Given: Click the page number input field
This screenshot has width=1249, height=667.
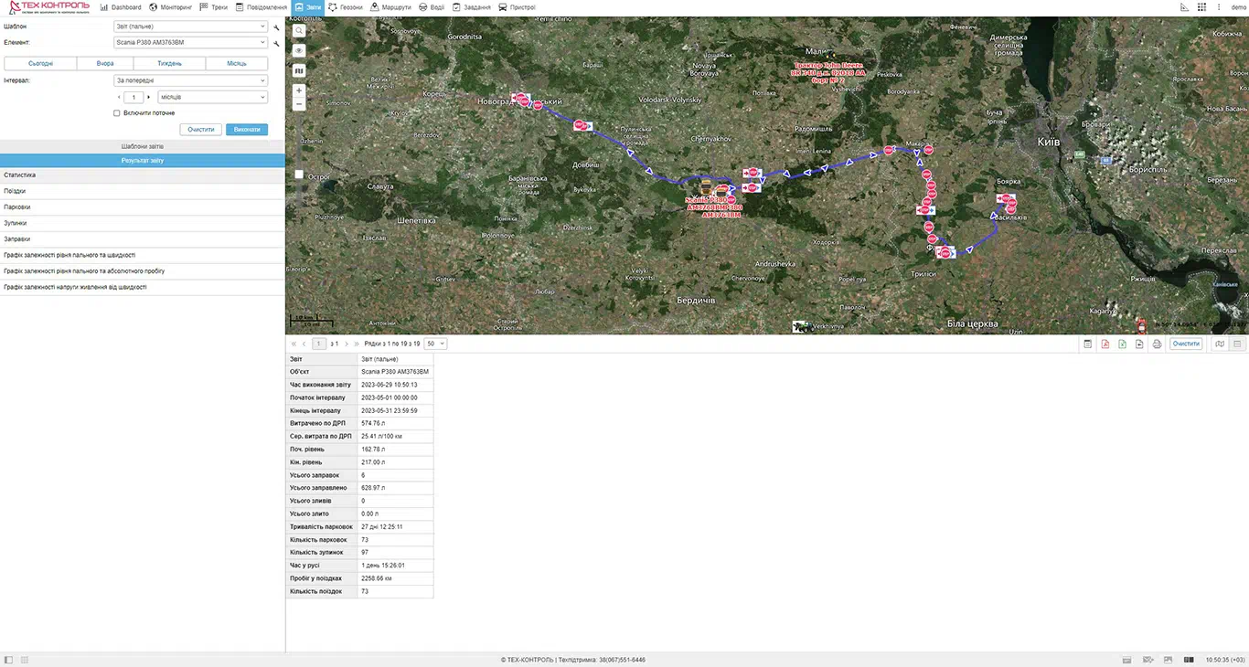Looking at the screenshot, I should click(319, 344).
